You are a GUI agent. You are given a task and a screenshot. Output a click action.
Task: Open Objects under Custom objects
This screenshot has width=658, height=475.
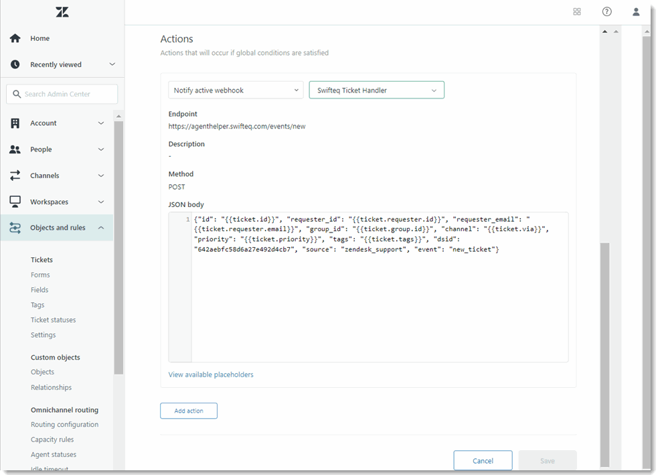click(42, 372)
